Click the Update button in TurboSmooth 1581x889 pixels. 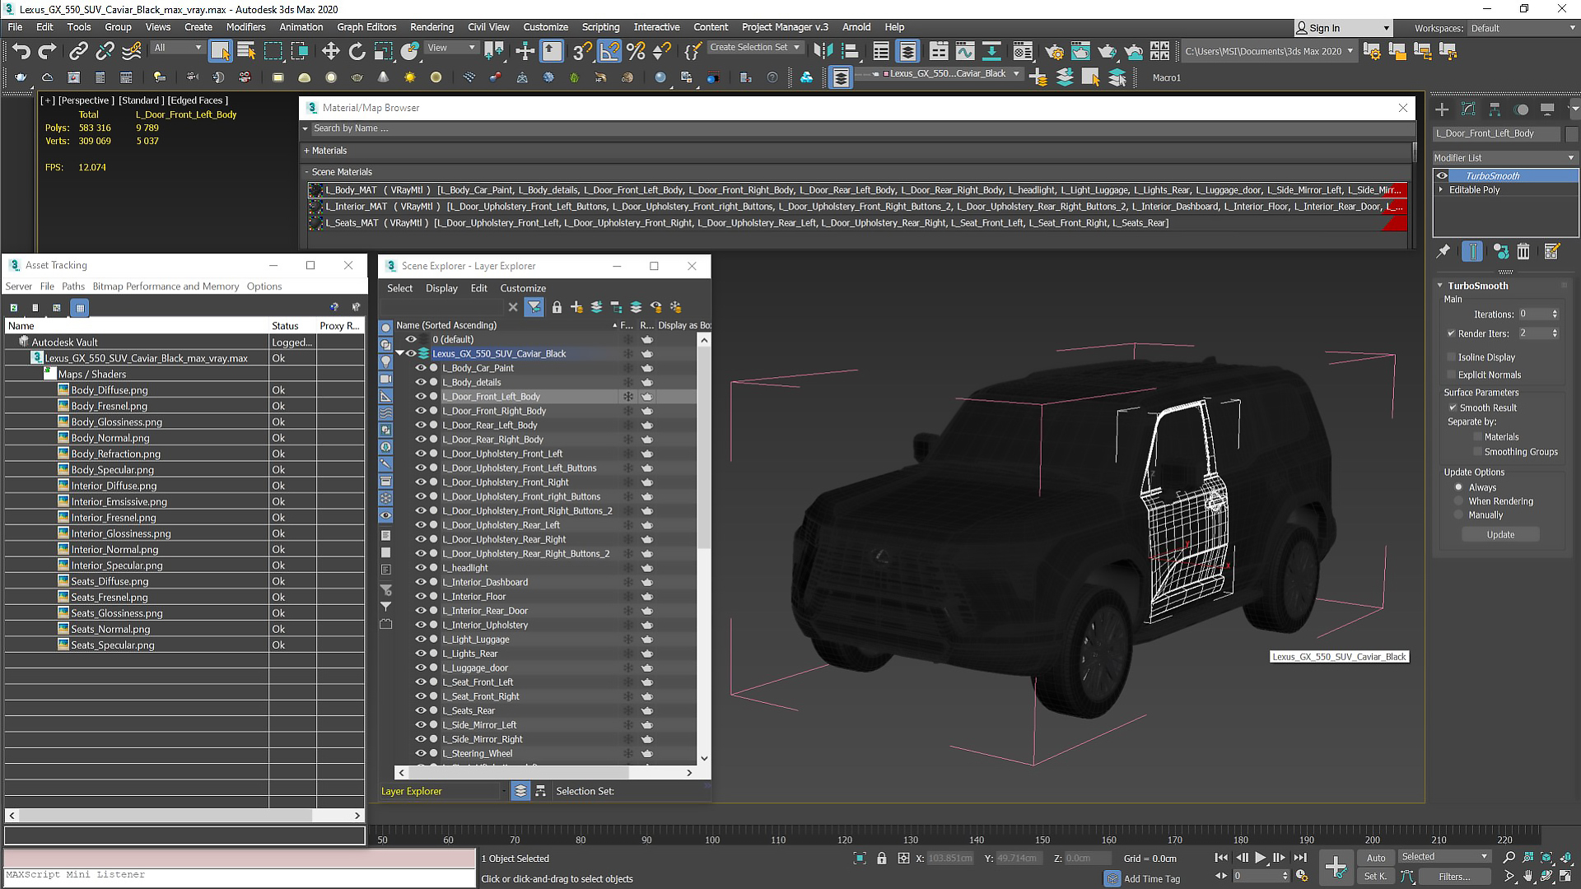(x=1500, y=535)
